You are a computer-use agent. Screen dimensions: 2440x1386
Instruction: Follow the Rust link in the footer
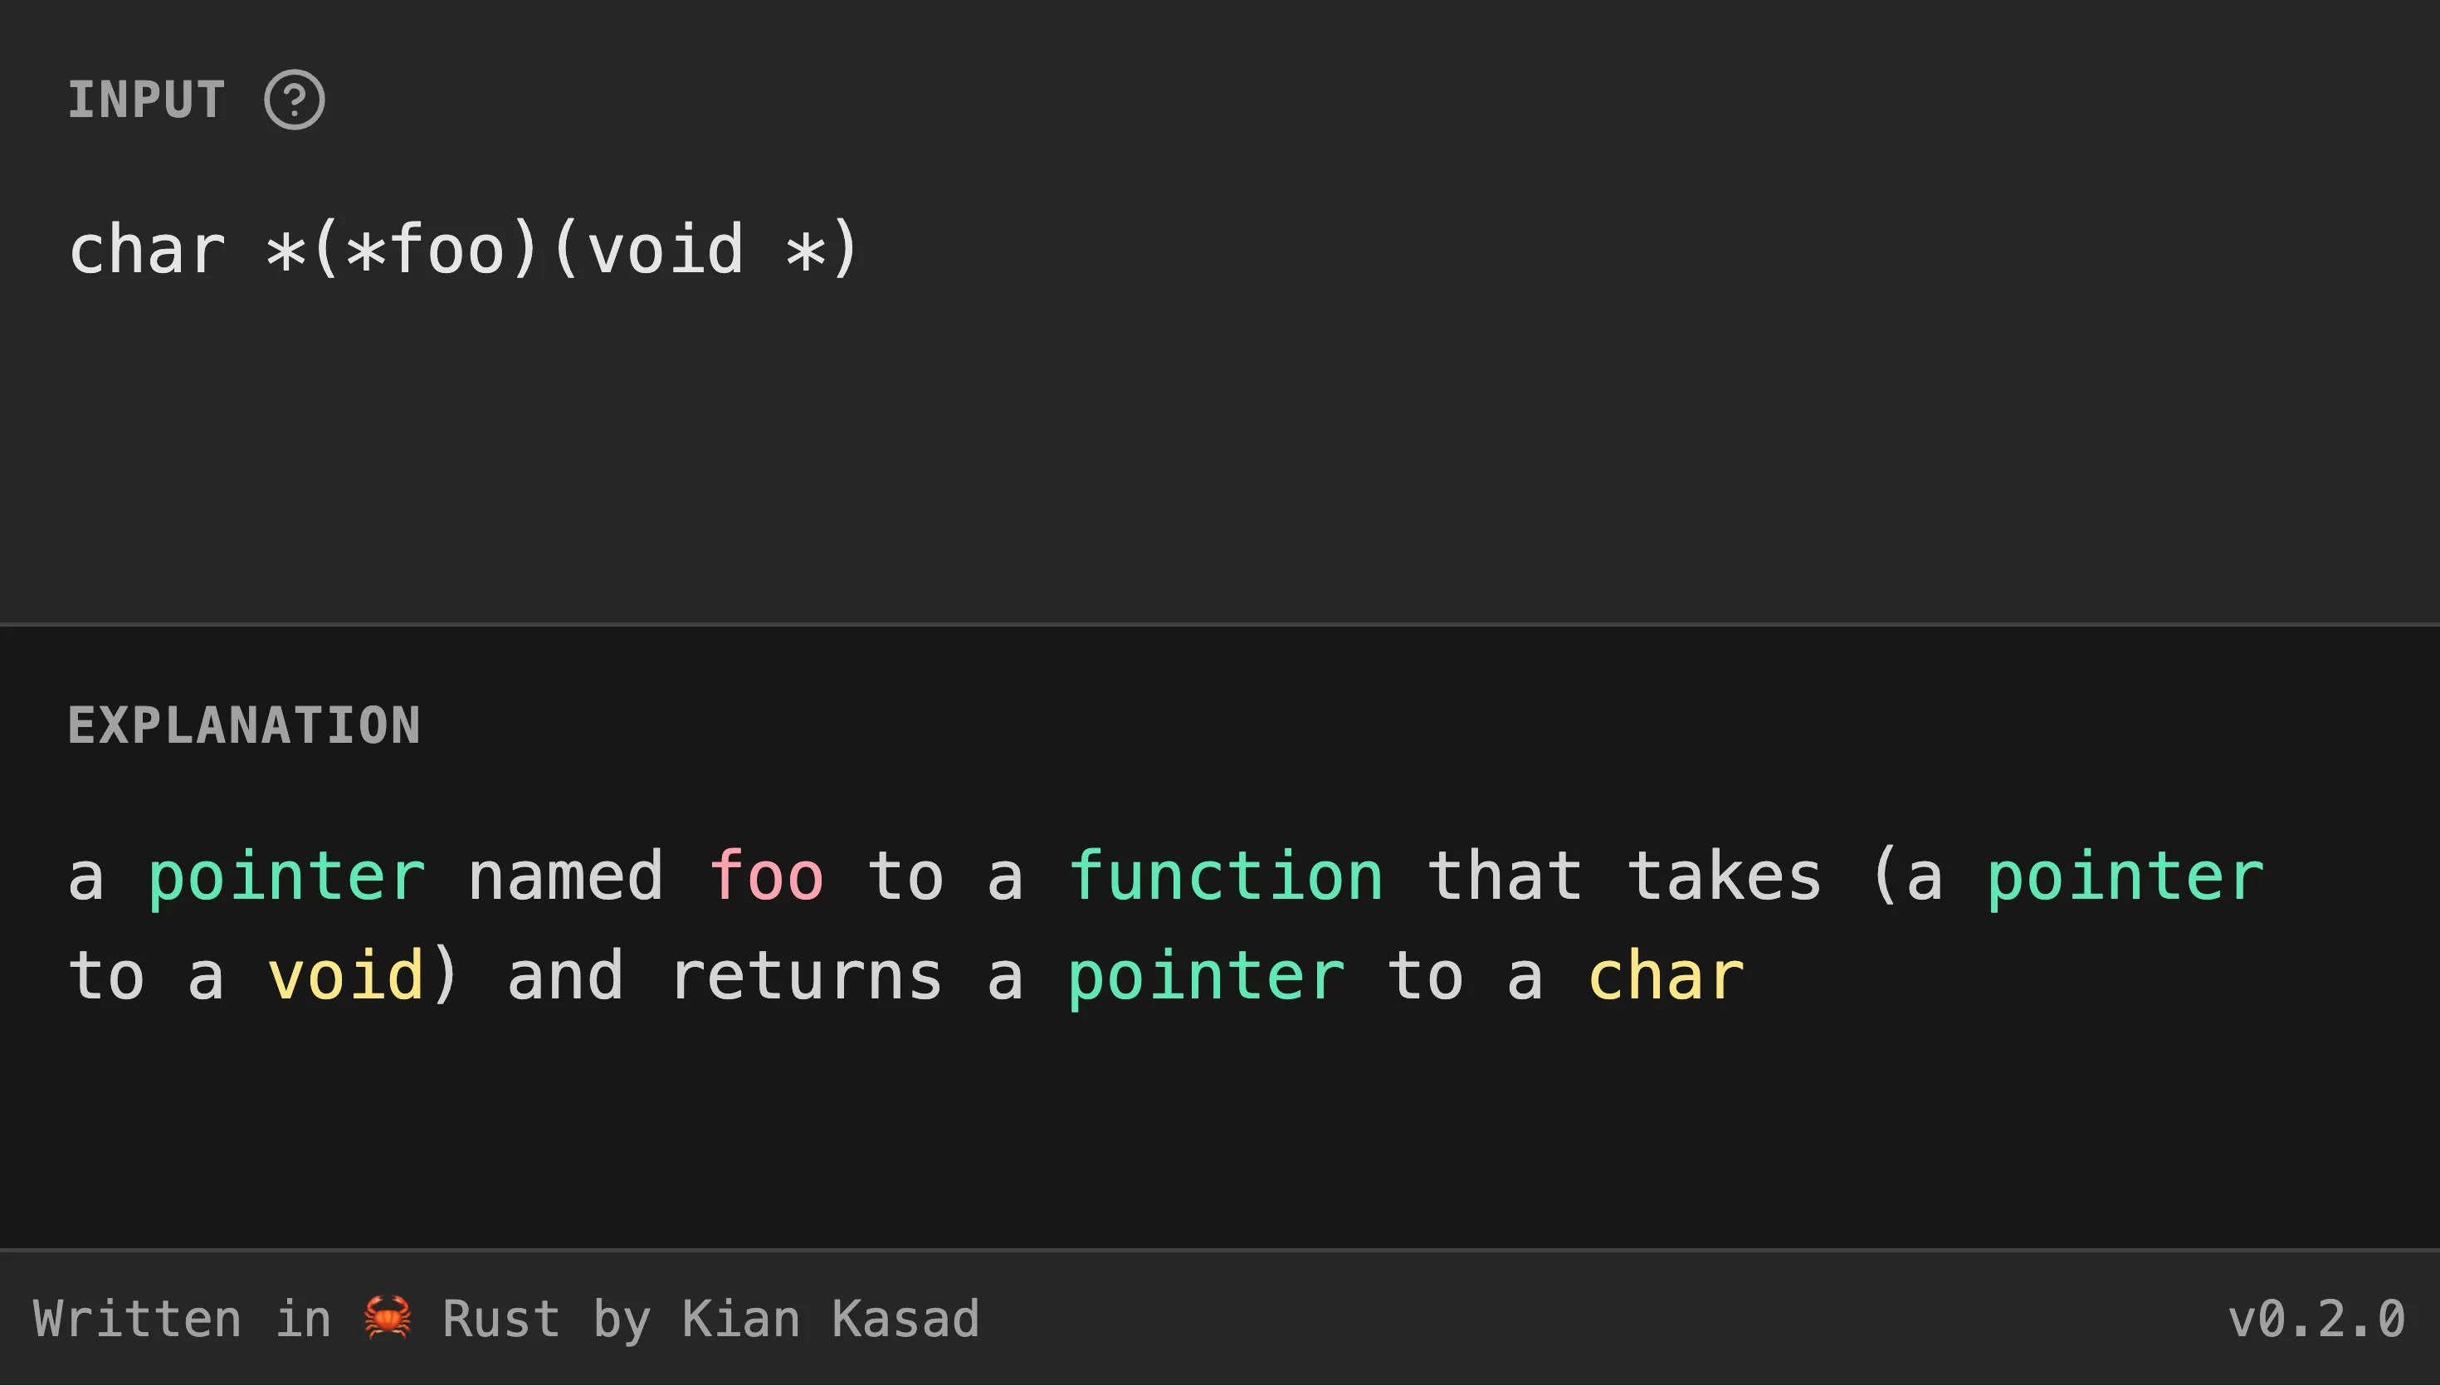pyautogui.click(x=500, y=1320)
